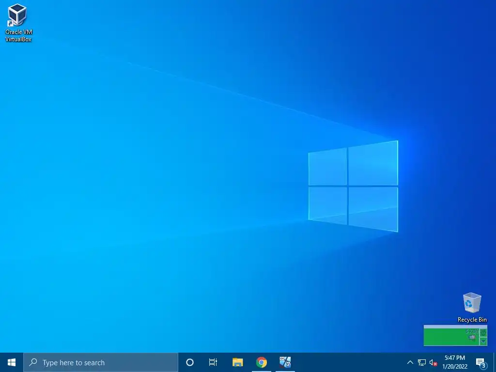Click the muted volume speaker icon

(x=433, y=362)
